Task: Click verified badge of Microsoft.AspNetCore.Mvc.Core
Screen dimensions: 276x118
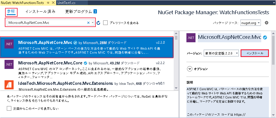Action: tap(85, 63)
